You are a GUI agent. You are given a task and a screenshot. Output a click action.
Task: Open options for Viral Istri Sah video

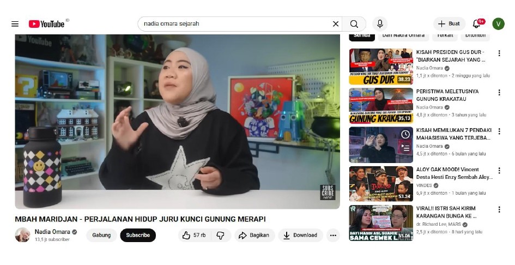[x=499, y=209]
